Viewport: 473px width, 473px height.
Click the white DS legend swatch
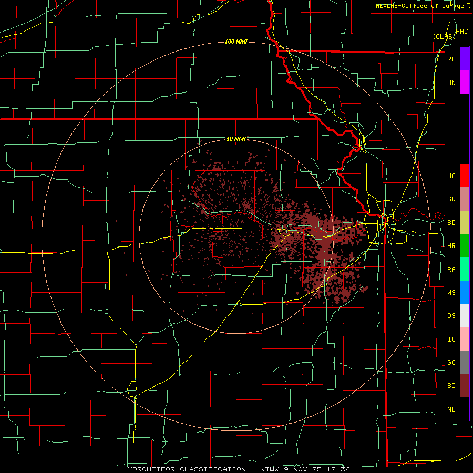464,315
